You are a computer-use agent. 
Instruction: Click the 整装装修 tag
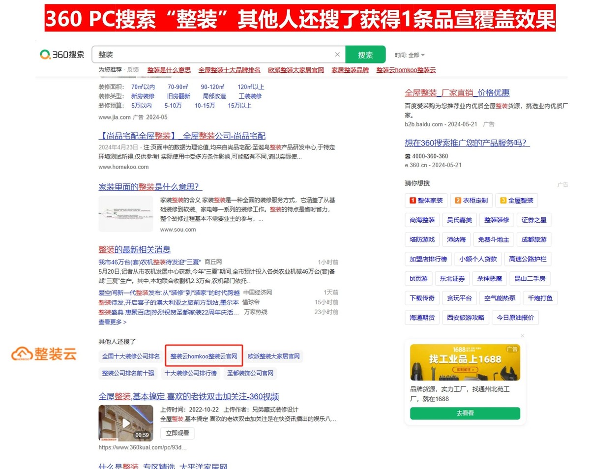497,220
